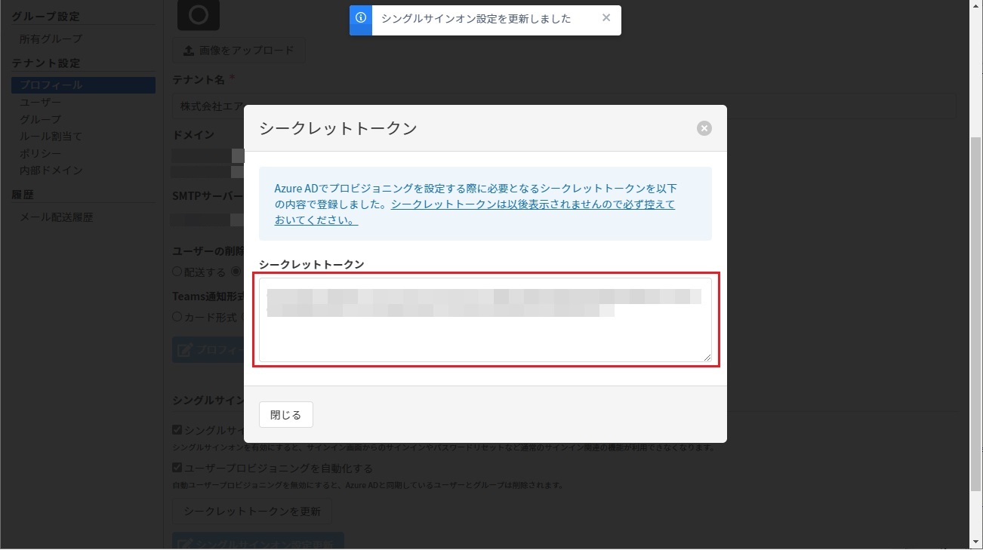Open 内部ドメイン in the sidebar
Image resolution: width=983 pixels, height=550 pixels.
tap(51, 171)
